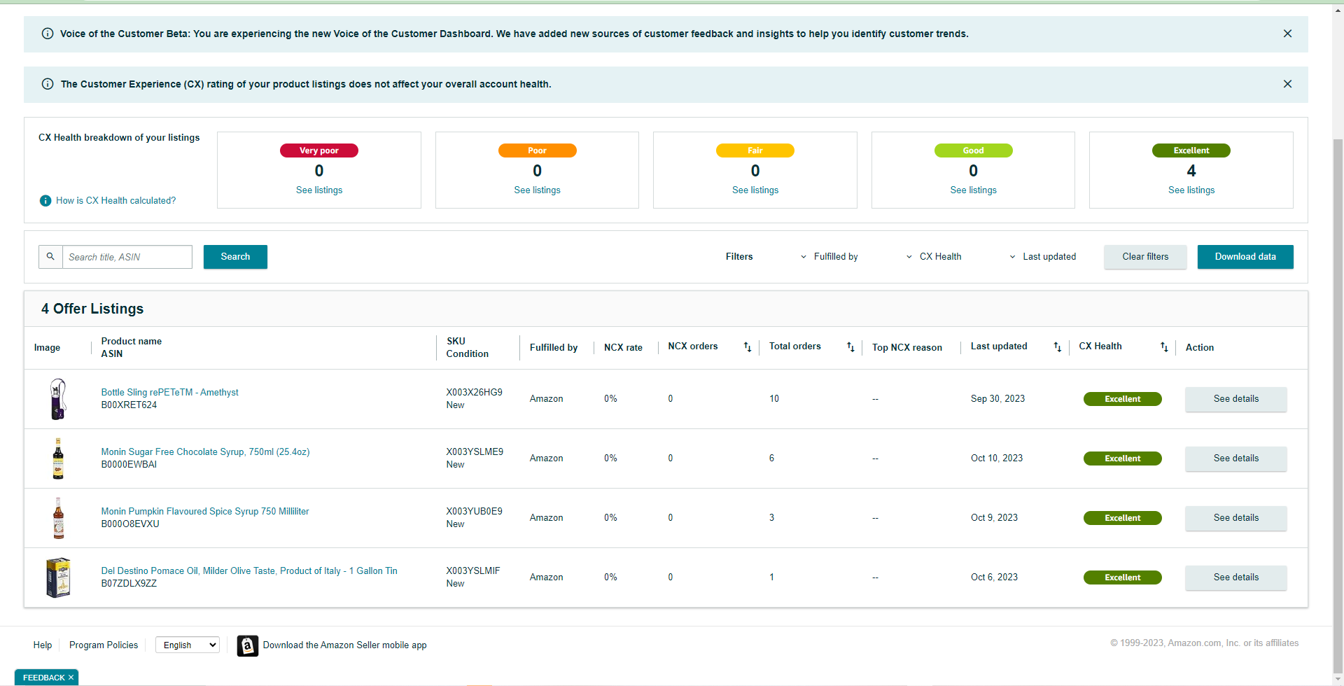Open Monin Pumpkin Flavoured Spice Syrup listing
The width and height of the screenshot is (1344, 686).
pyautogui.click(x=205, y=512)
